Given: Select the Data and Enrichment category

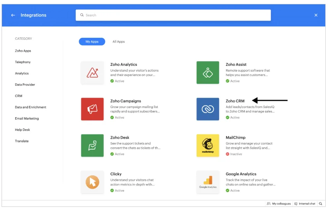Looking at the screenshot, I should [30, 107].
